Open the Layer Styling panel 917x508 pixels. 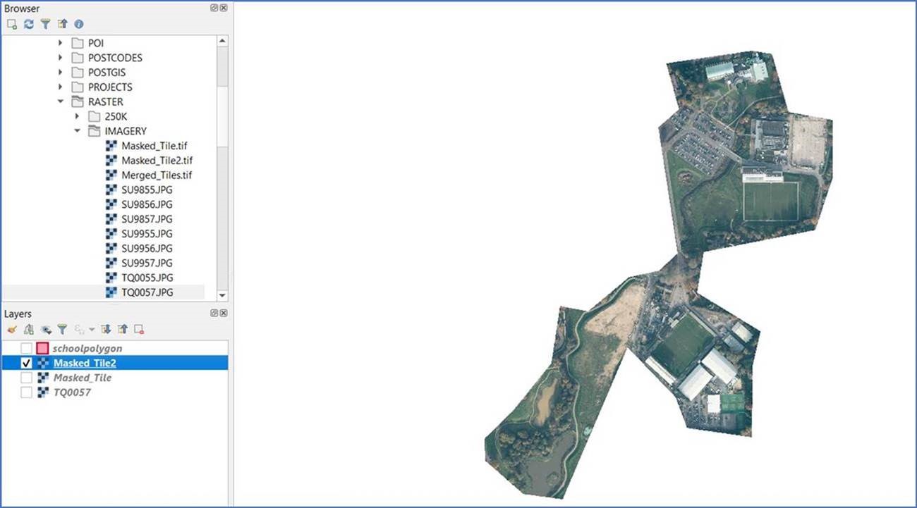tap(11, 329)
